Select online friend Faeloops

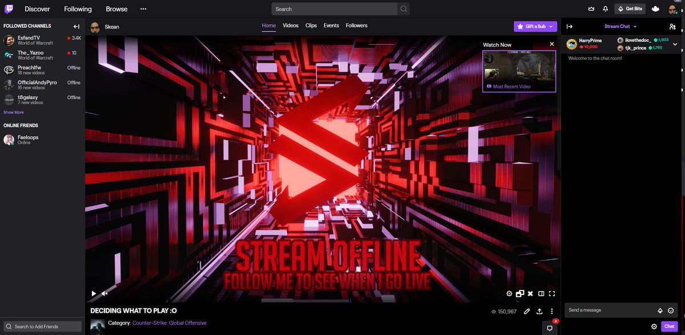pyautogui.click(x=42, y=140)
